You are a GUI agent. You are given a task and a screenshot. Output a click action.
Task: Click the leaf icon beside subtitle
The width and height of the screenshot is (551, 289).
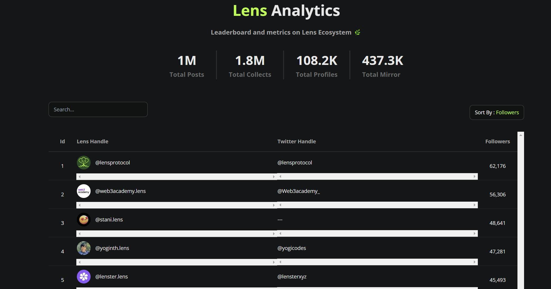point(357,32)
